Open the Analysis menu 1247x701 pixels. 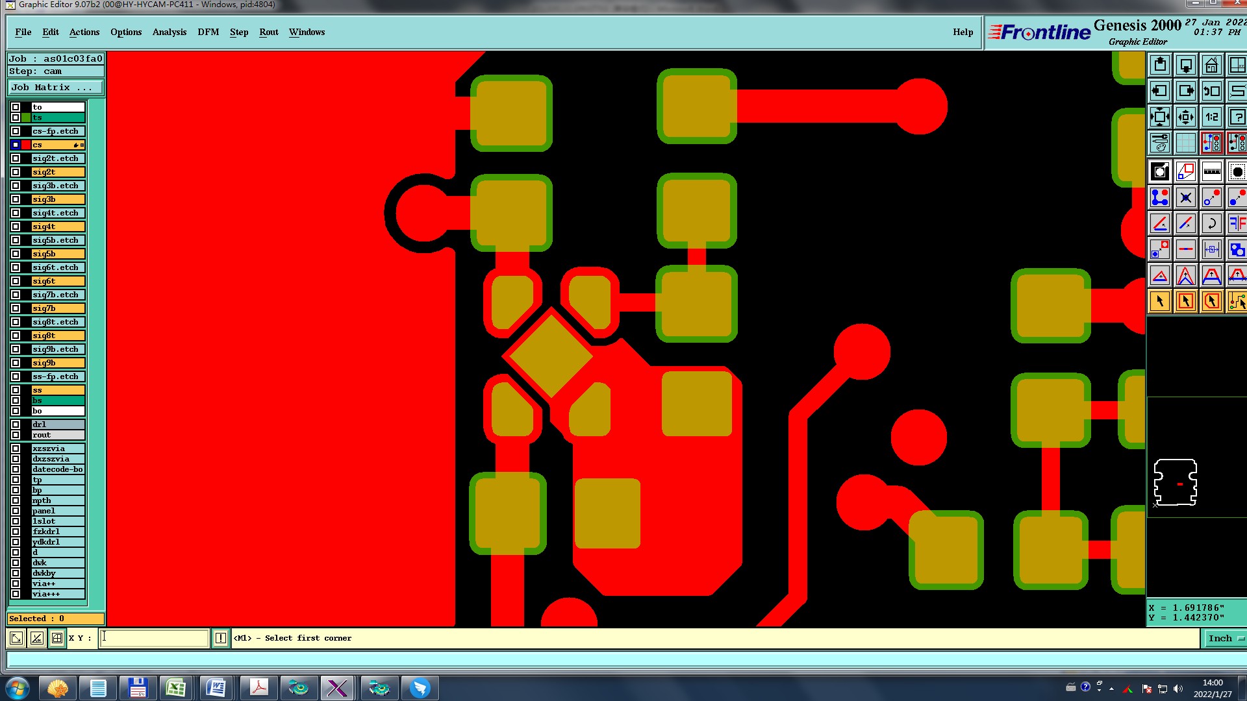pyautogui.click(x=169, y=32)
